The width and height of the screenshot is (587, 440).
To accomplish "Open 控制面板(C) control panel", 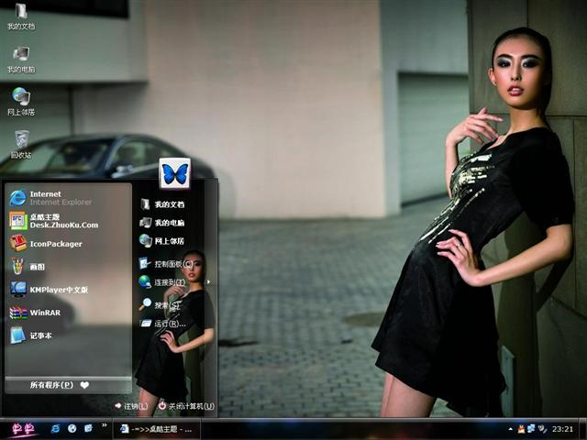I will coord(166,264).
